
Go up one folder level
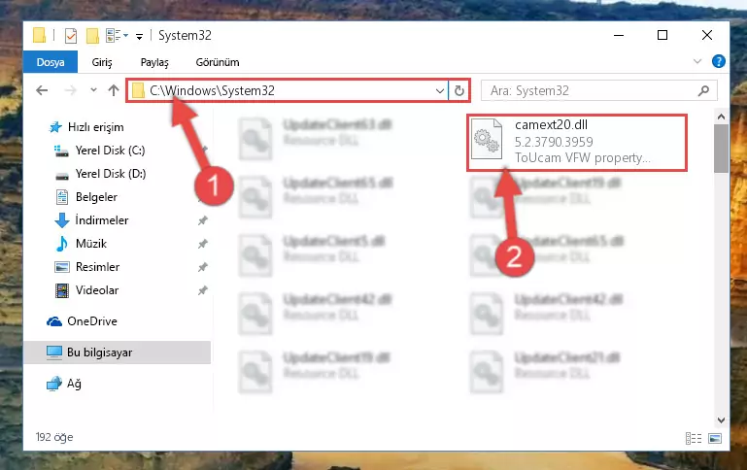pos(114,90)
